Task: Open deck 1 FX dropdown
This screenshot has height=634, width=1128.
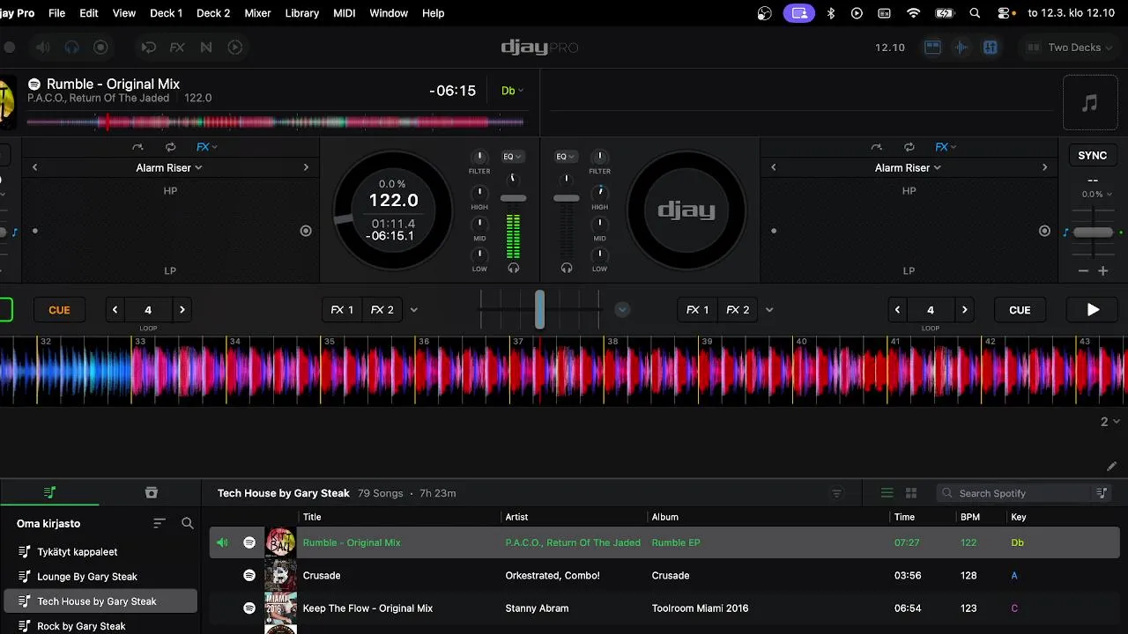Action: coord(207,147)
